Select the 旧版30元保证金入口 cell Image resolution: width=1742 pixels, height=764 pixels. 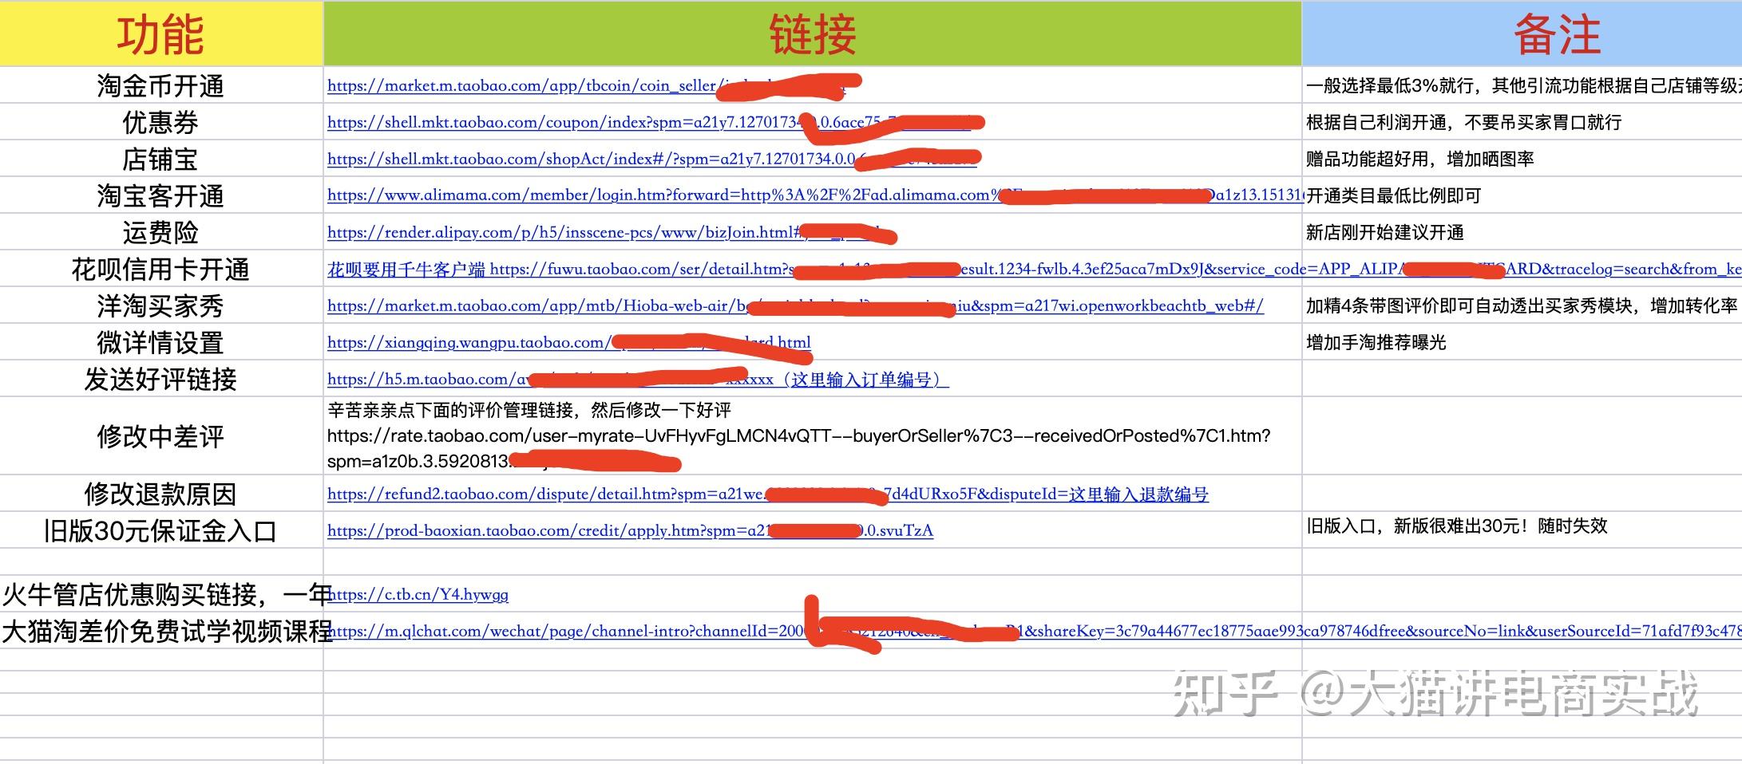[161, 530]
